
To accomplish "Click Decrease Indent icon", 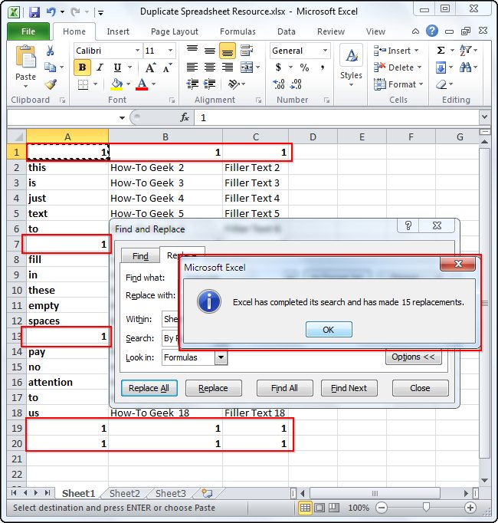I will tap(192, 84).
